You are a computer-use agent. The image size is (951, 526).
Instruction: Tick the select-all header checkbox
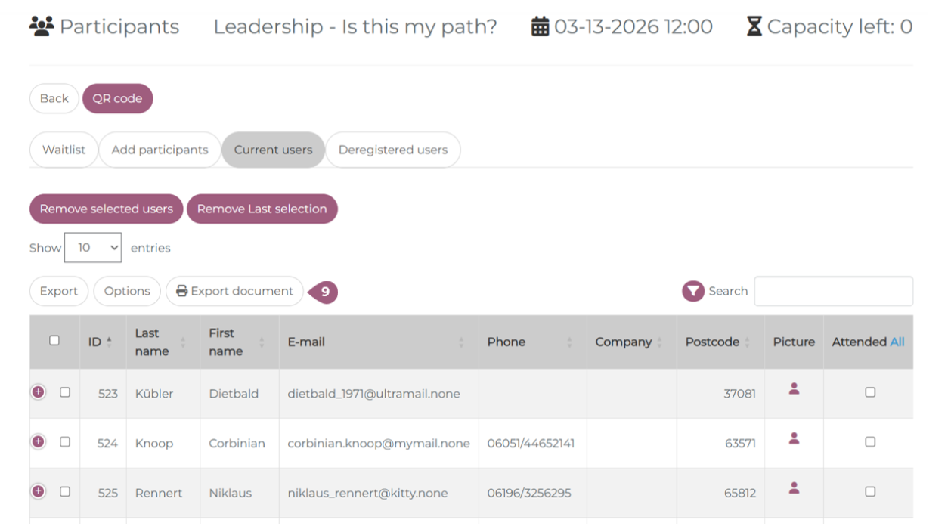pyautogui.click(x=54, y=341)
